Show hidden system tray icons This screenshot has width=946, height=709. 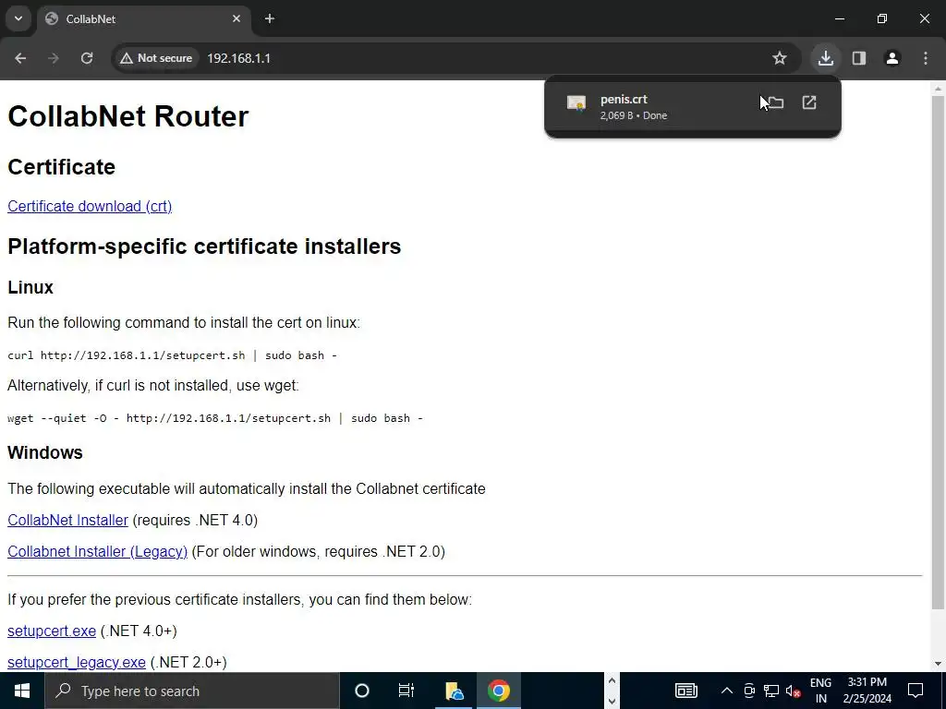(727, 691)
